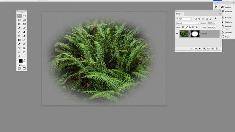This screenshot has height=132, width=235.
Task: Create a new adjustment layer
Action: click(204, 48)
